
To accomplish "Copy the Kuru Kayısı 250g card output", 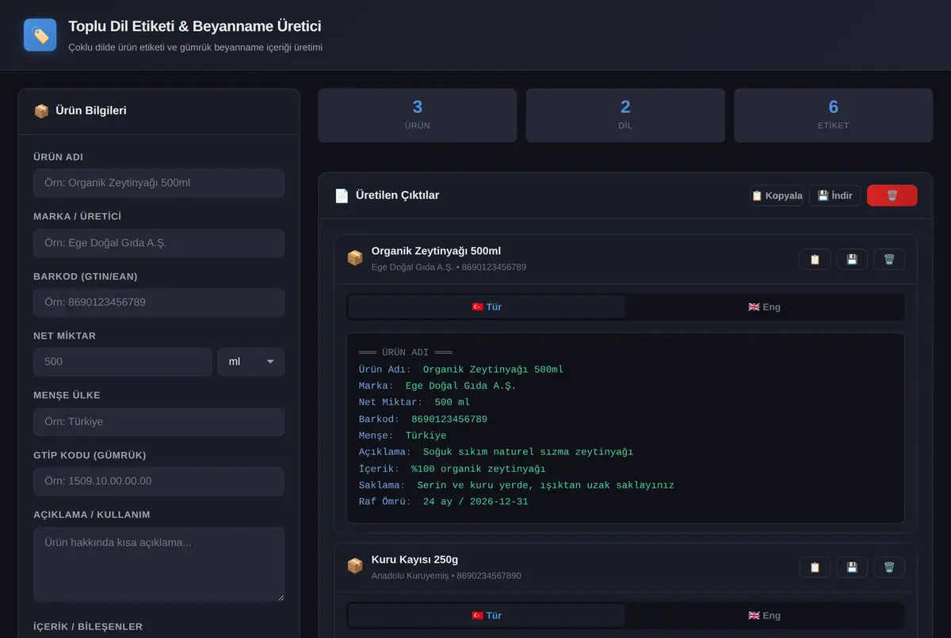I will click(x=815, y=567).
